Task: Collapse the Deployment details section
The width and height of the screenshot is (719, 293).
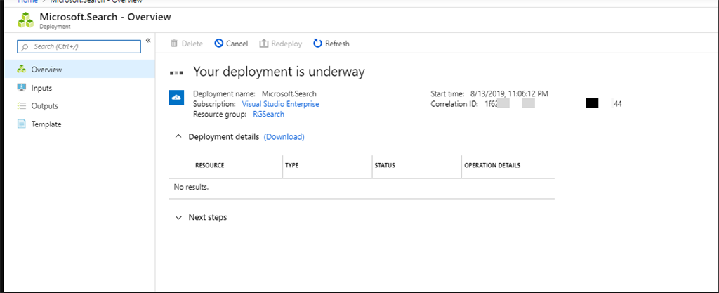Action: tap(178, 136)
